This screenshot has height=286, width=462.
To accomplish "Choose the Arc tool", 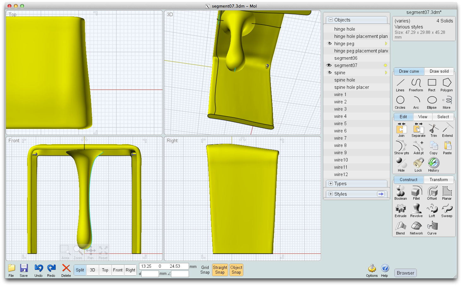I will tap(416, 102).
